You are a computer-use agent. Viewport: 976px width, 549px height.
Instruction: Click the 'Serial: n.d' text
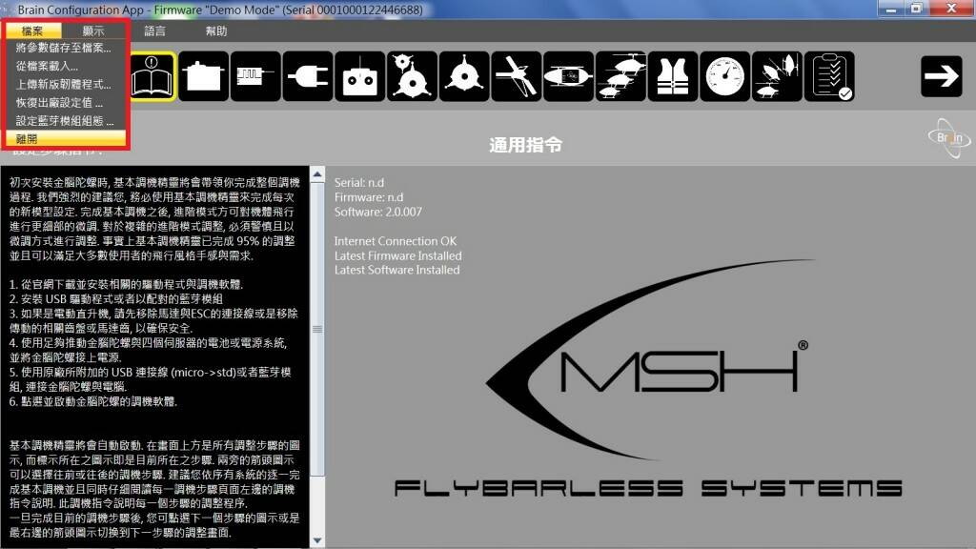click(359, 183)
